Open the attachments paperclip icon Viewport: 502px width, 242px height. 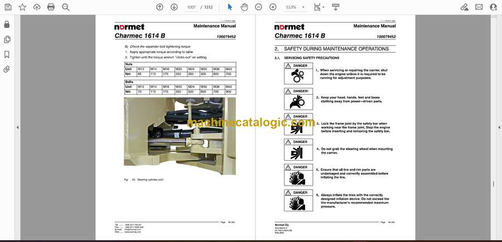(x=7, y=70)
